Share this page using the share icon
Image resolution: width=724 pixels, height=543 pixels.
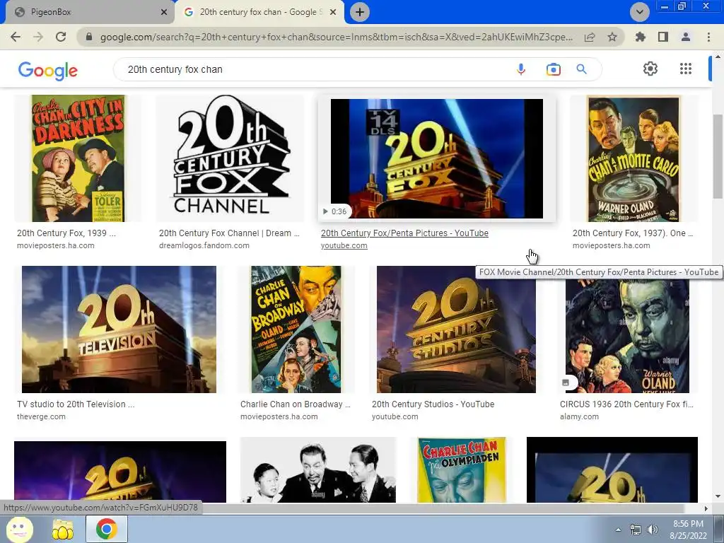590,37
